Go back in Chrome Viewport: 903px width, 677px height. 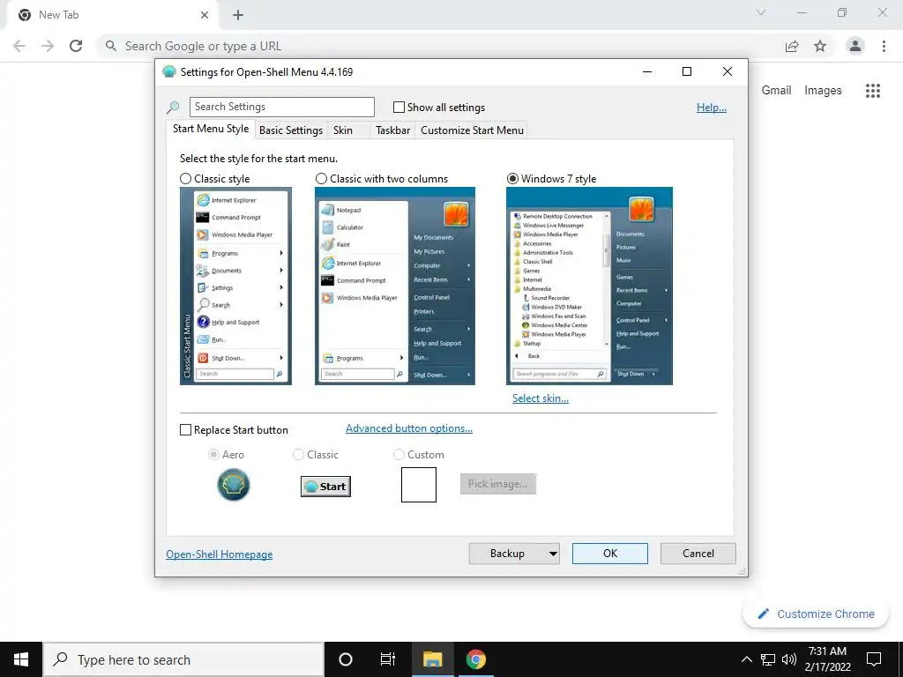tap(19, 46)
